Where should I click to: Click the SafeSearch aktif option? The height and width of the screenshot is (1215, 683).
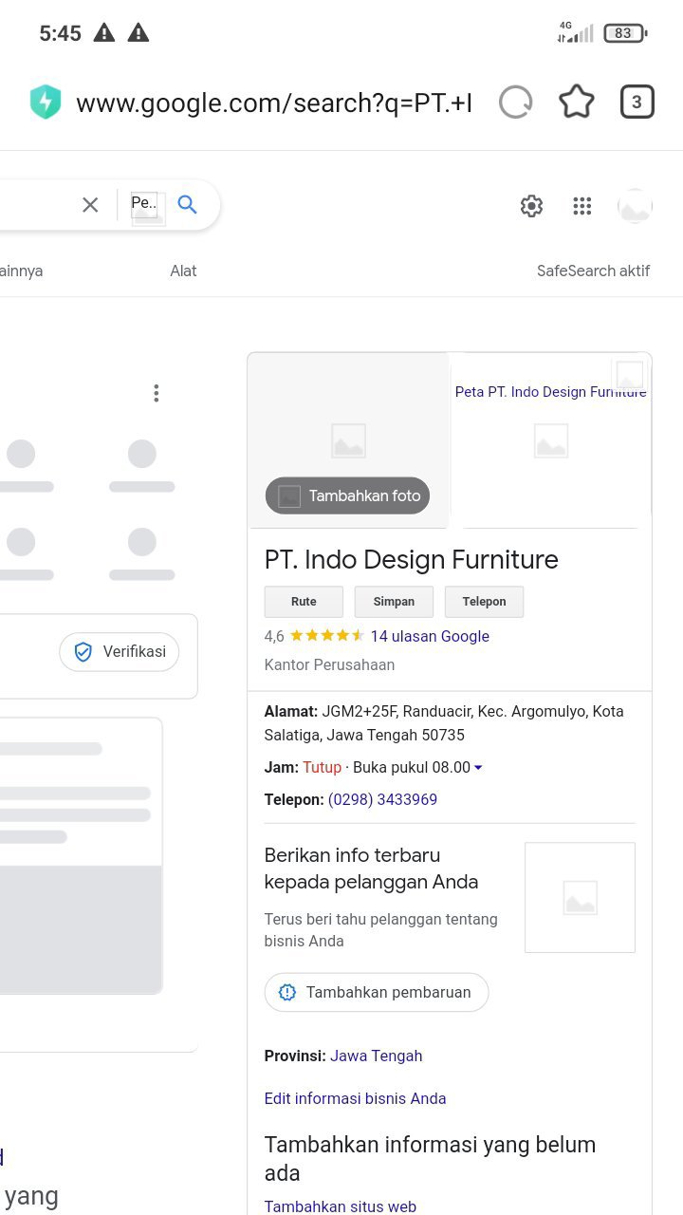[593, 271]
